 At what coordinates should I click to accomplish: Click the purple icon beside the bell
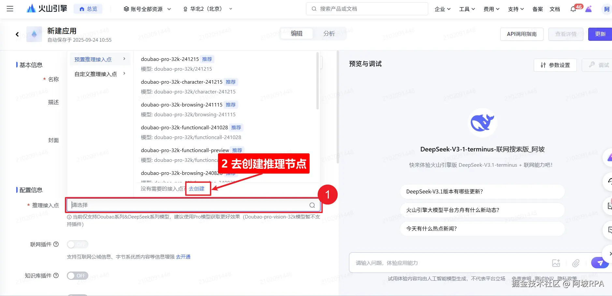(589, 9)
